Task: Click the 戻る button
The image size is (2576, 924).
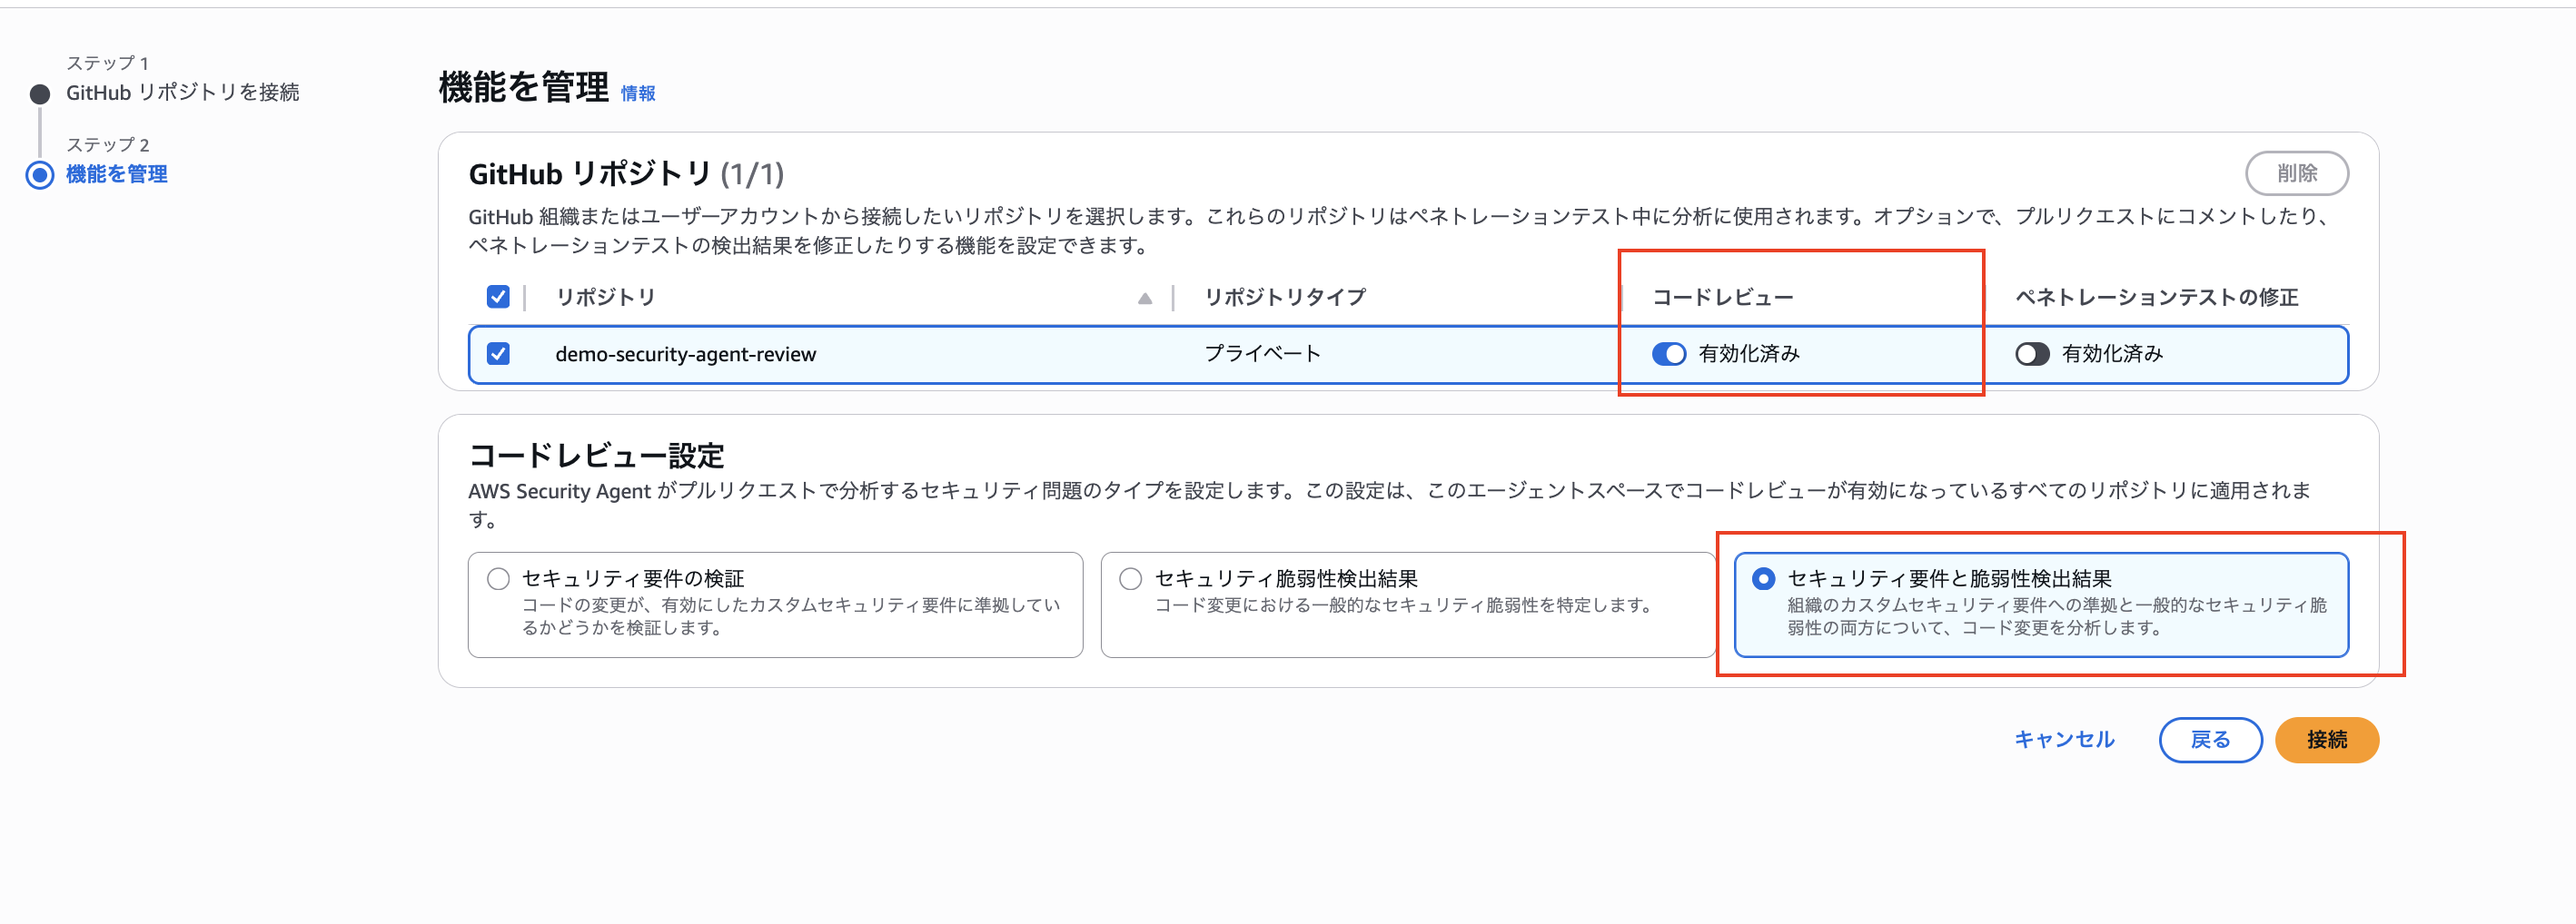Action: coord(2211,739)
